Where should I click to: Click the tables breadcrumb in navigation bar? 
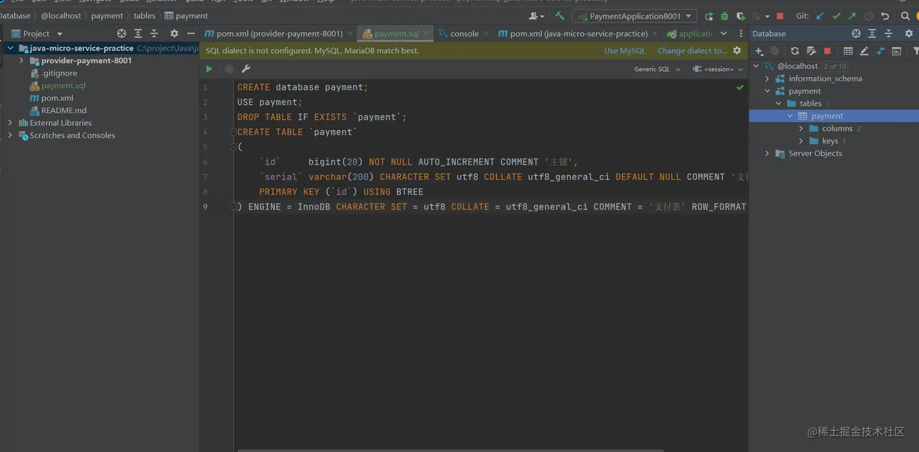[x=144, y=16]
